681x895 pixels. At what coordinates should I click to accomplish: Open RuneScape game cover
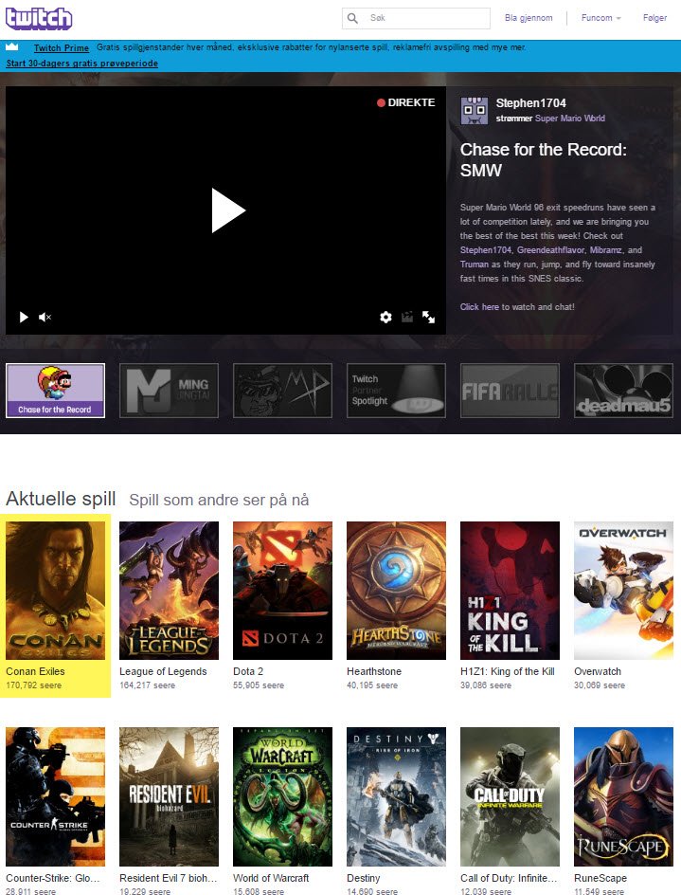(x=623, y=796)
